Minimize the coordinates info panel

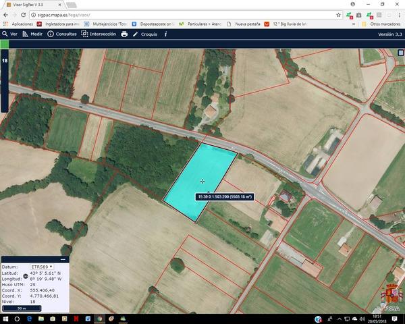62,259
